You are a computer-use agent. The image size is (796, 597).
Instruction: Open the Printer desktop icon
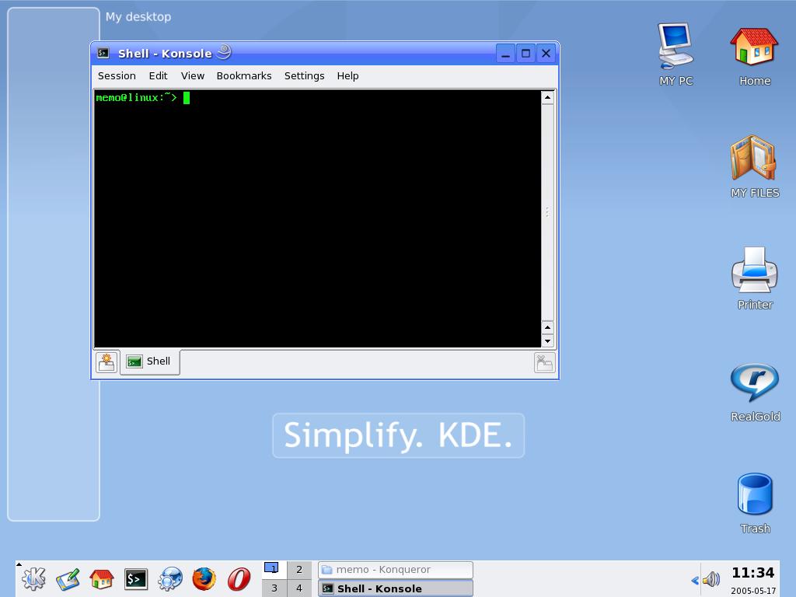click(754, 278)
